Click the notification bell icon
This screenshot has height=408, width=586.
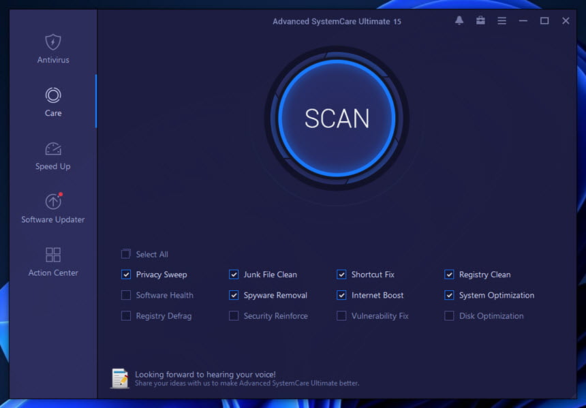[x=459, y=20]
